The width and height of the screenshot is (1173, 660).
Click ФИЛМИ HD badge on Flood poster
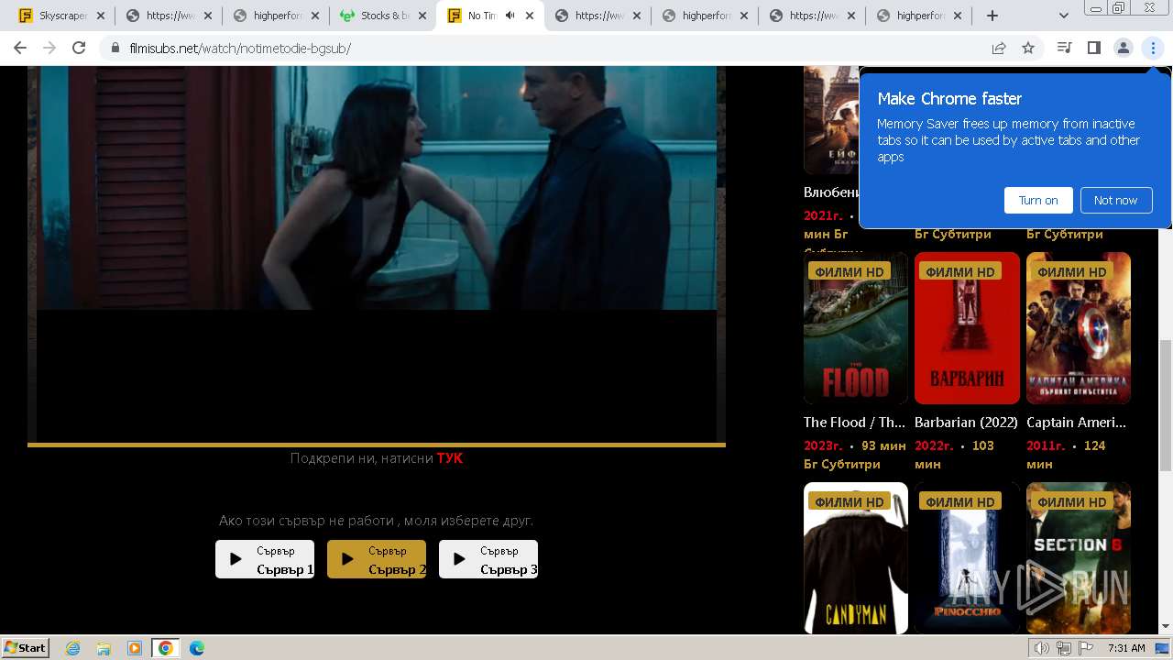[x=850, y=271]
